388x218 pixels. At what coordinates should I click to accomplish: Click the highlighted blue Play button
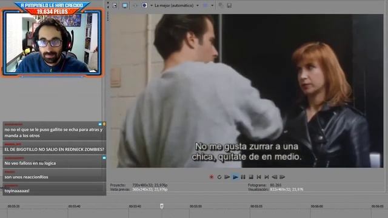235,177
